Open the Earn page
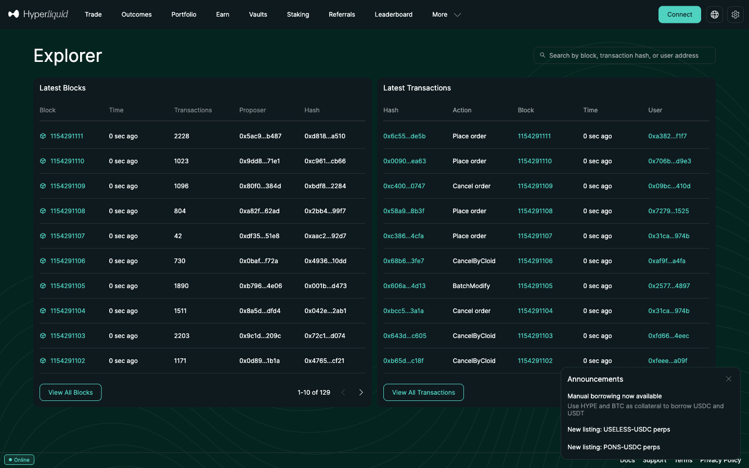Image resolution: width=749 pixels, height=468 pixels. click(x=223, y=15)
